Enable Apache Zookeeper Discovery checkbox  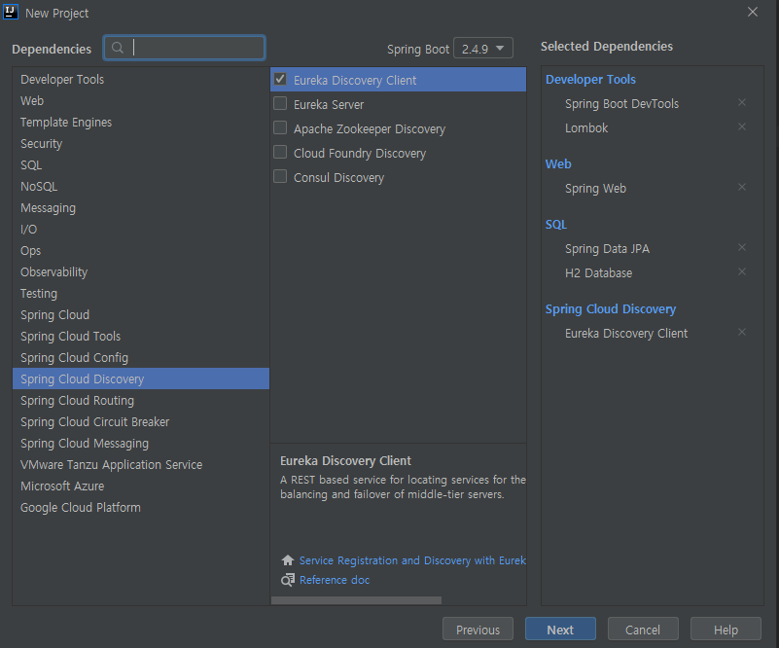coord(280,127)
